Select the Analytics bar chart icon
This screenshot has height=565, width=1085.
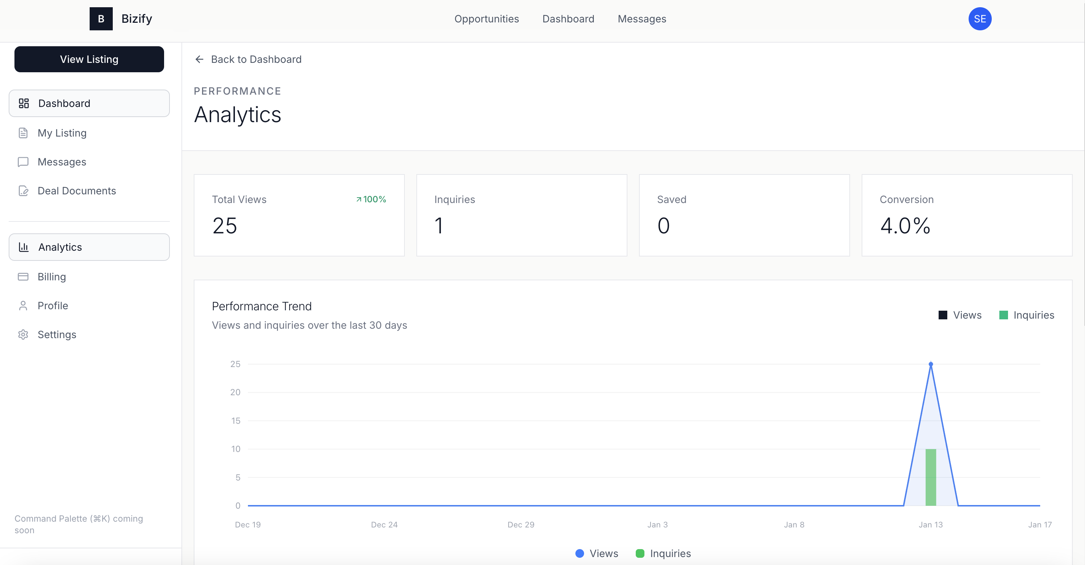point(23,247)
